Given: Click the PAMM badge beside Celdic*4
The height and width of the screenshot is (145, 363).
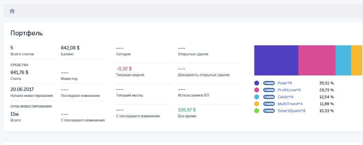Looking at the screenshot, I should point(269,97).
